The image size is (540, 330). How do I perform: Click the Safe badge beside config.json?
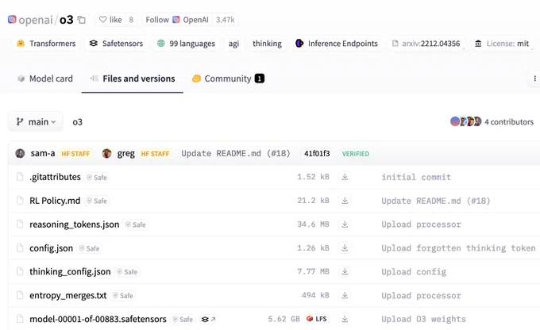(x=90, y=248)
